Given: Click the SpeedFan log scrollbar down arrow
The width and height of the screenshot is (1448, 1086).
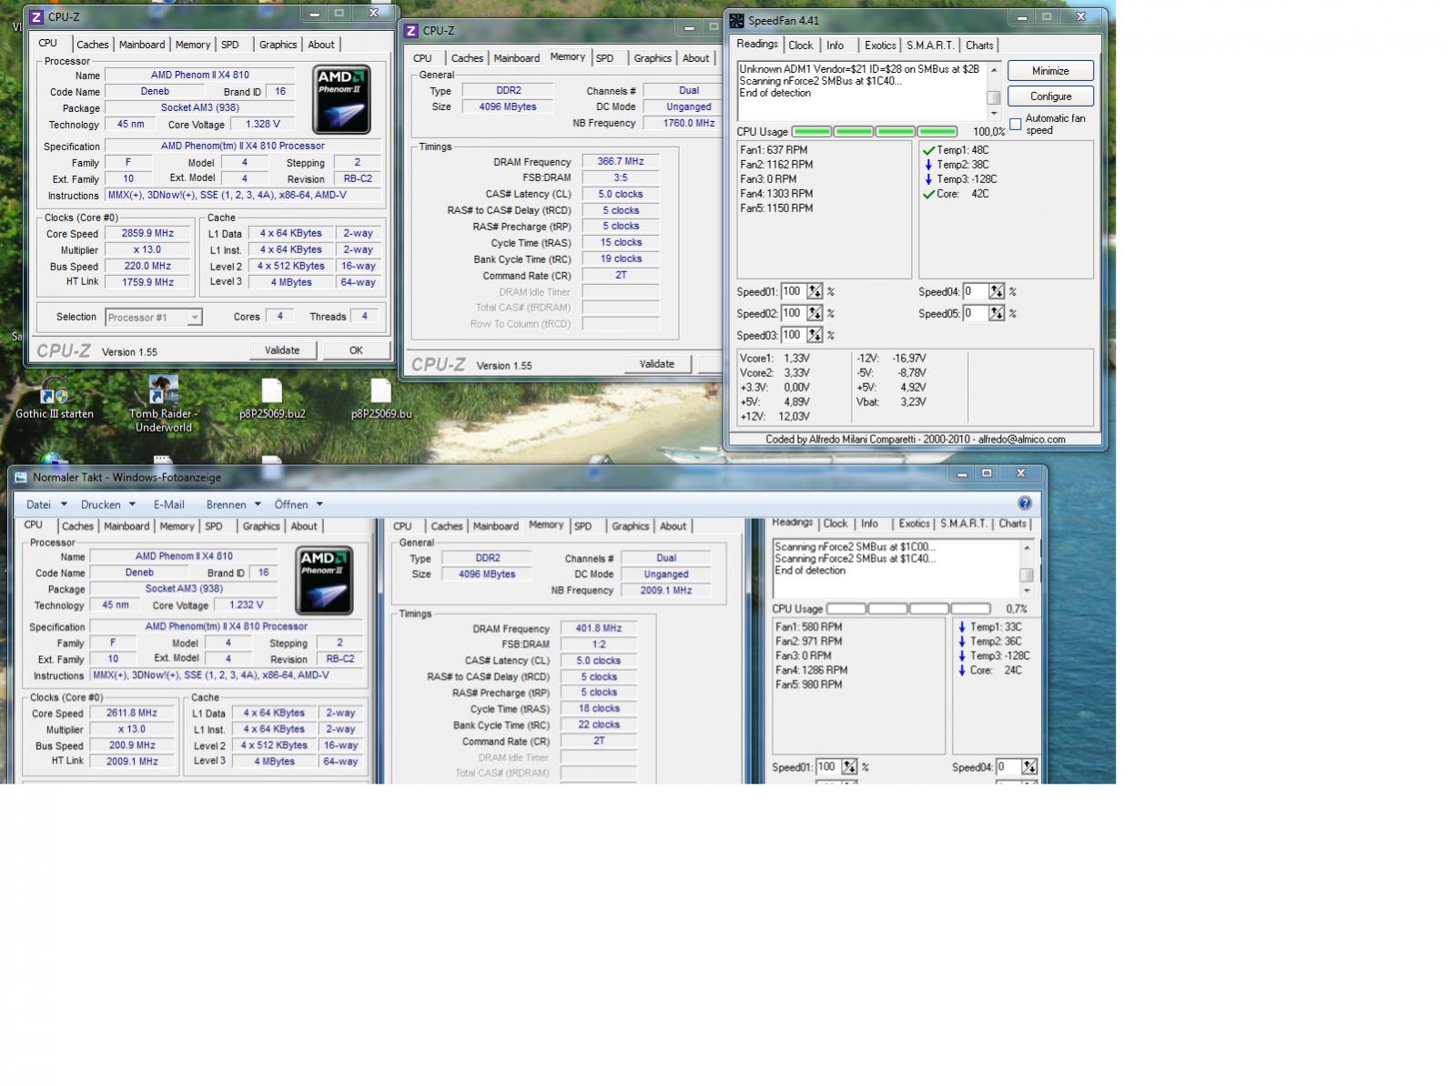Looking at the screenshot, I should click(994, 113).
